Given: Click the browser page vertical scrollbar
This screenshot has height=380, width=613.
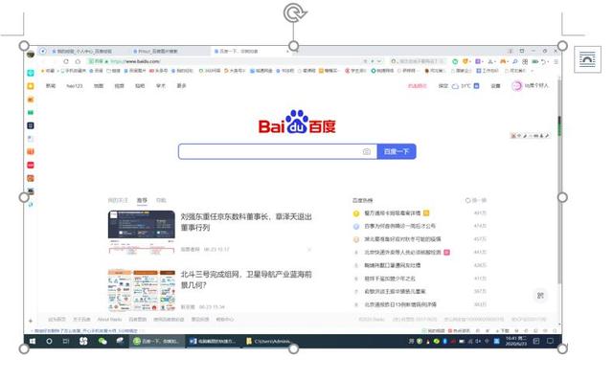Looking at the screenshot, I should point(559,180).
